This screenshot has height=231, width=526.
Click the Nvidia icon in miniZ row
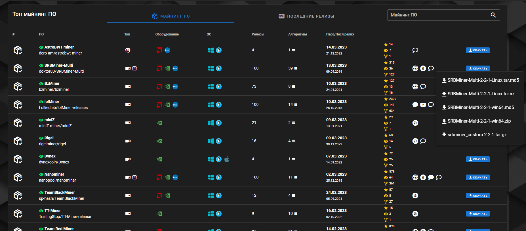click(159, 123)
